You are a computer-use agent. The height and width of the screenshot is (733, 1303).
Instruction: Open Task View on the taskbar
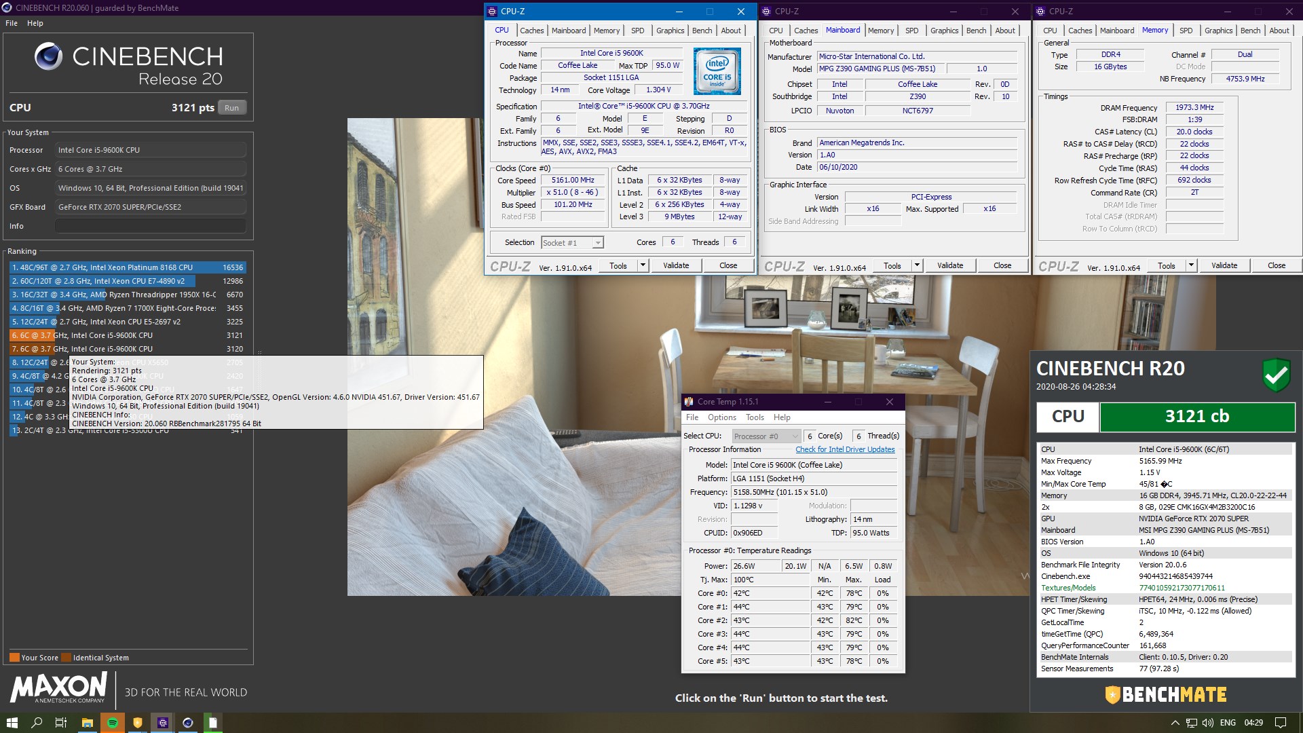pos(61,723)
